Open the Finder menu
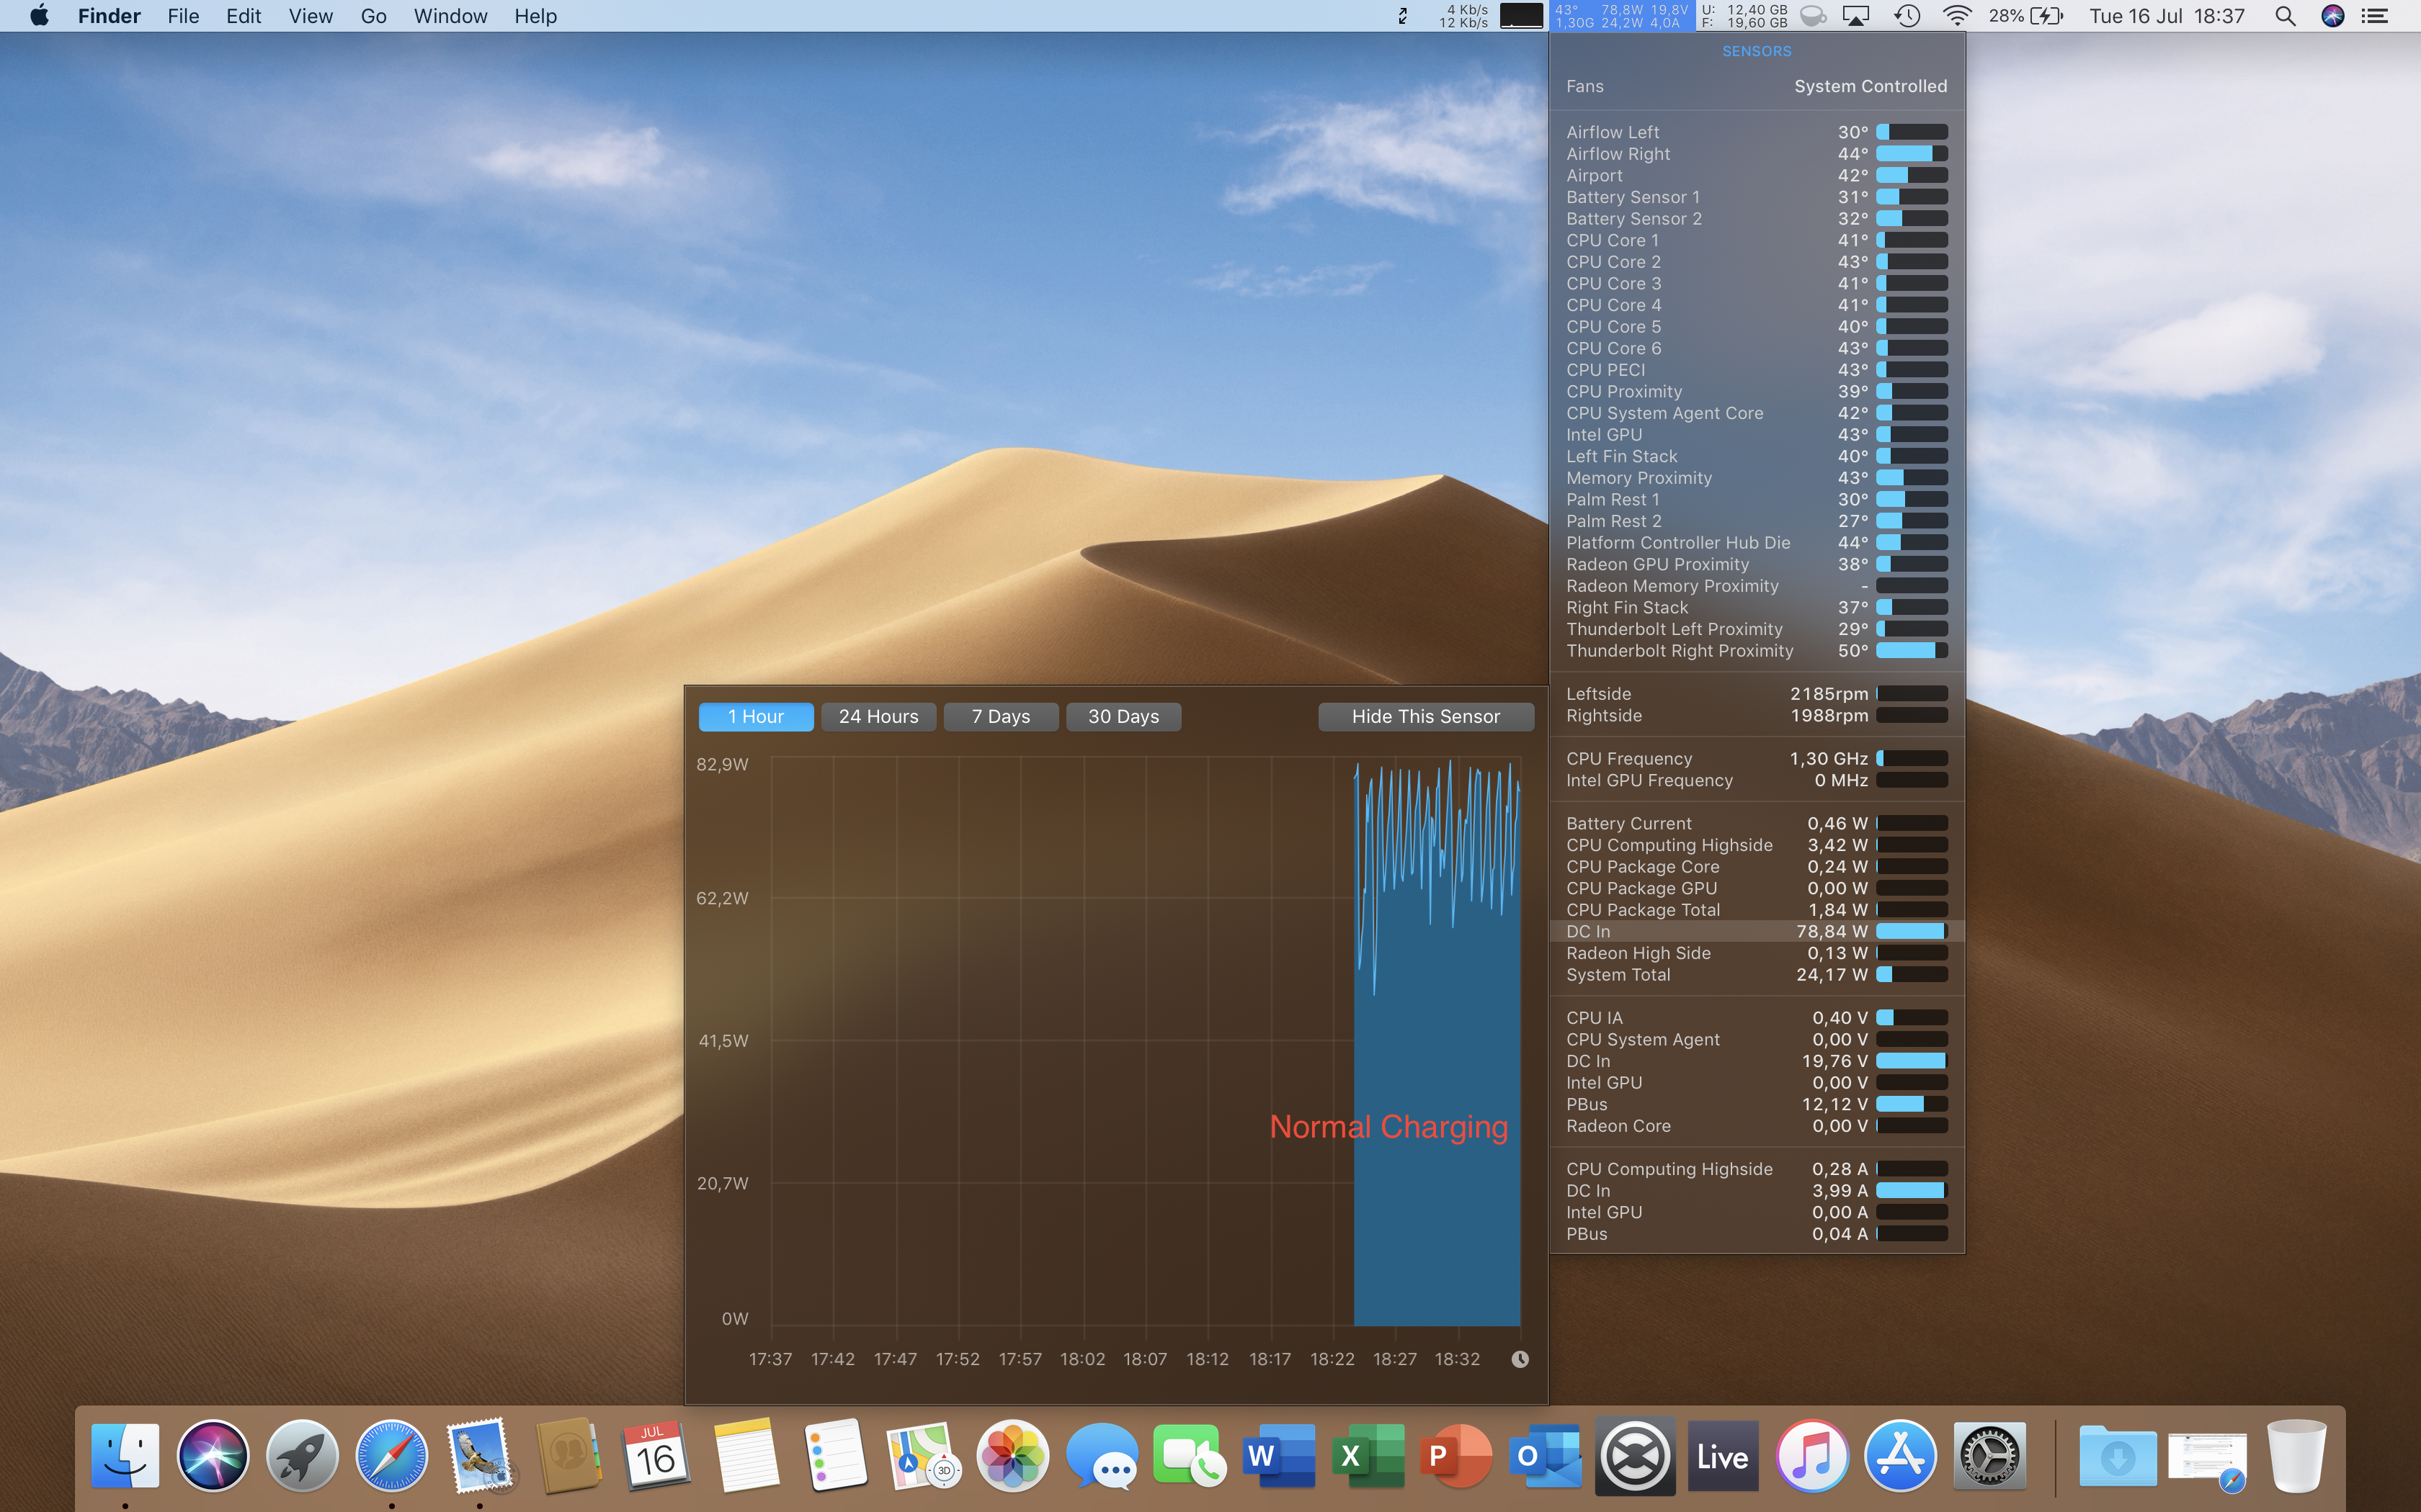This screenshot has width=2421, height=1512. (x=109, y=16)
